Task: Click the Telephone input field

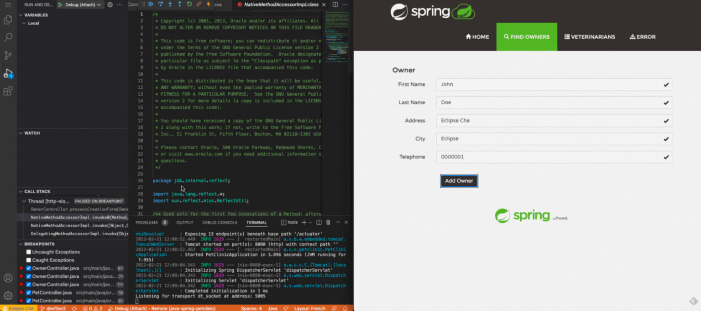Action: [x=548, y=157]
